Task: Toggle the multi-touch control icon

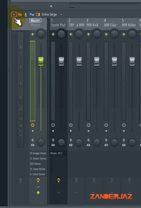Action: pyautogui.click(x=20, y=14)
